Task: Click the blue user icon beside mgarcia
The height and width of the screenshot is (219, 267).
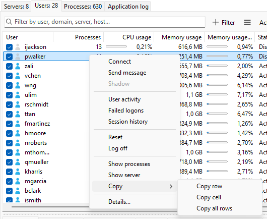Action: [x=18, y=181]
